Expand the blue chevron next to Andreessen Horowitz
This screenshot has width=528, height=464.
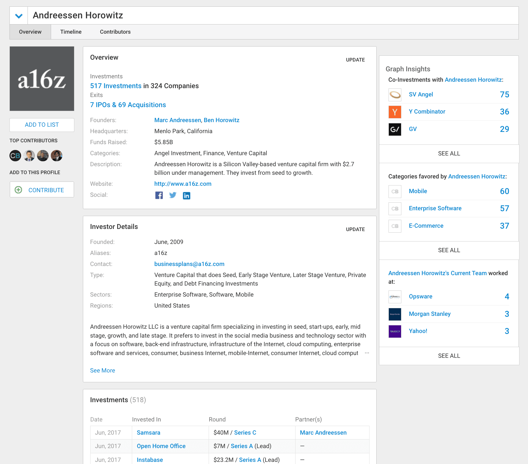[18, 15]
